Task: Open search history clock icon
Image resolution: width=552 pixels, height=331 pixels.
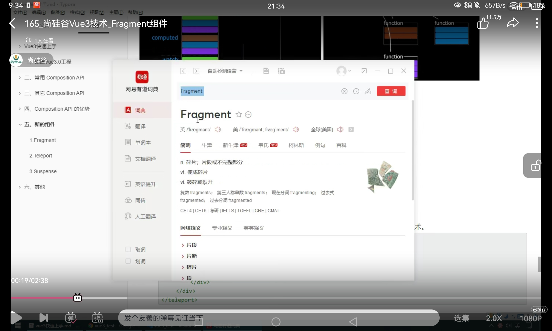Action: (x=356, y=91)
